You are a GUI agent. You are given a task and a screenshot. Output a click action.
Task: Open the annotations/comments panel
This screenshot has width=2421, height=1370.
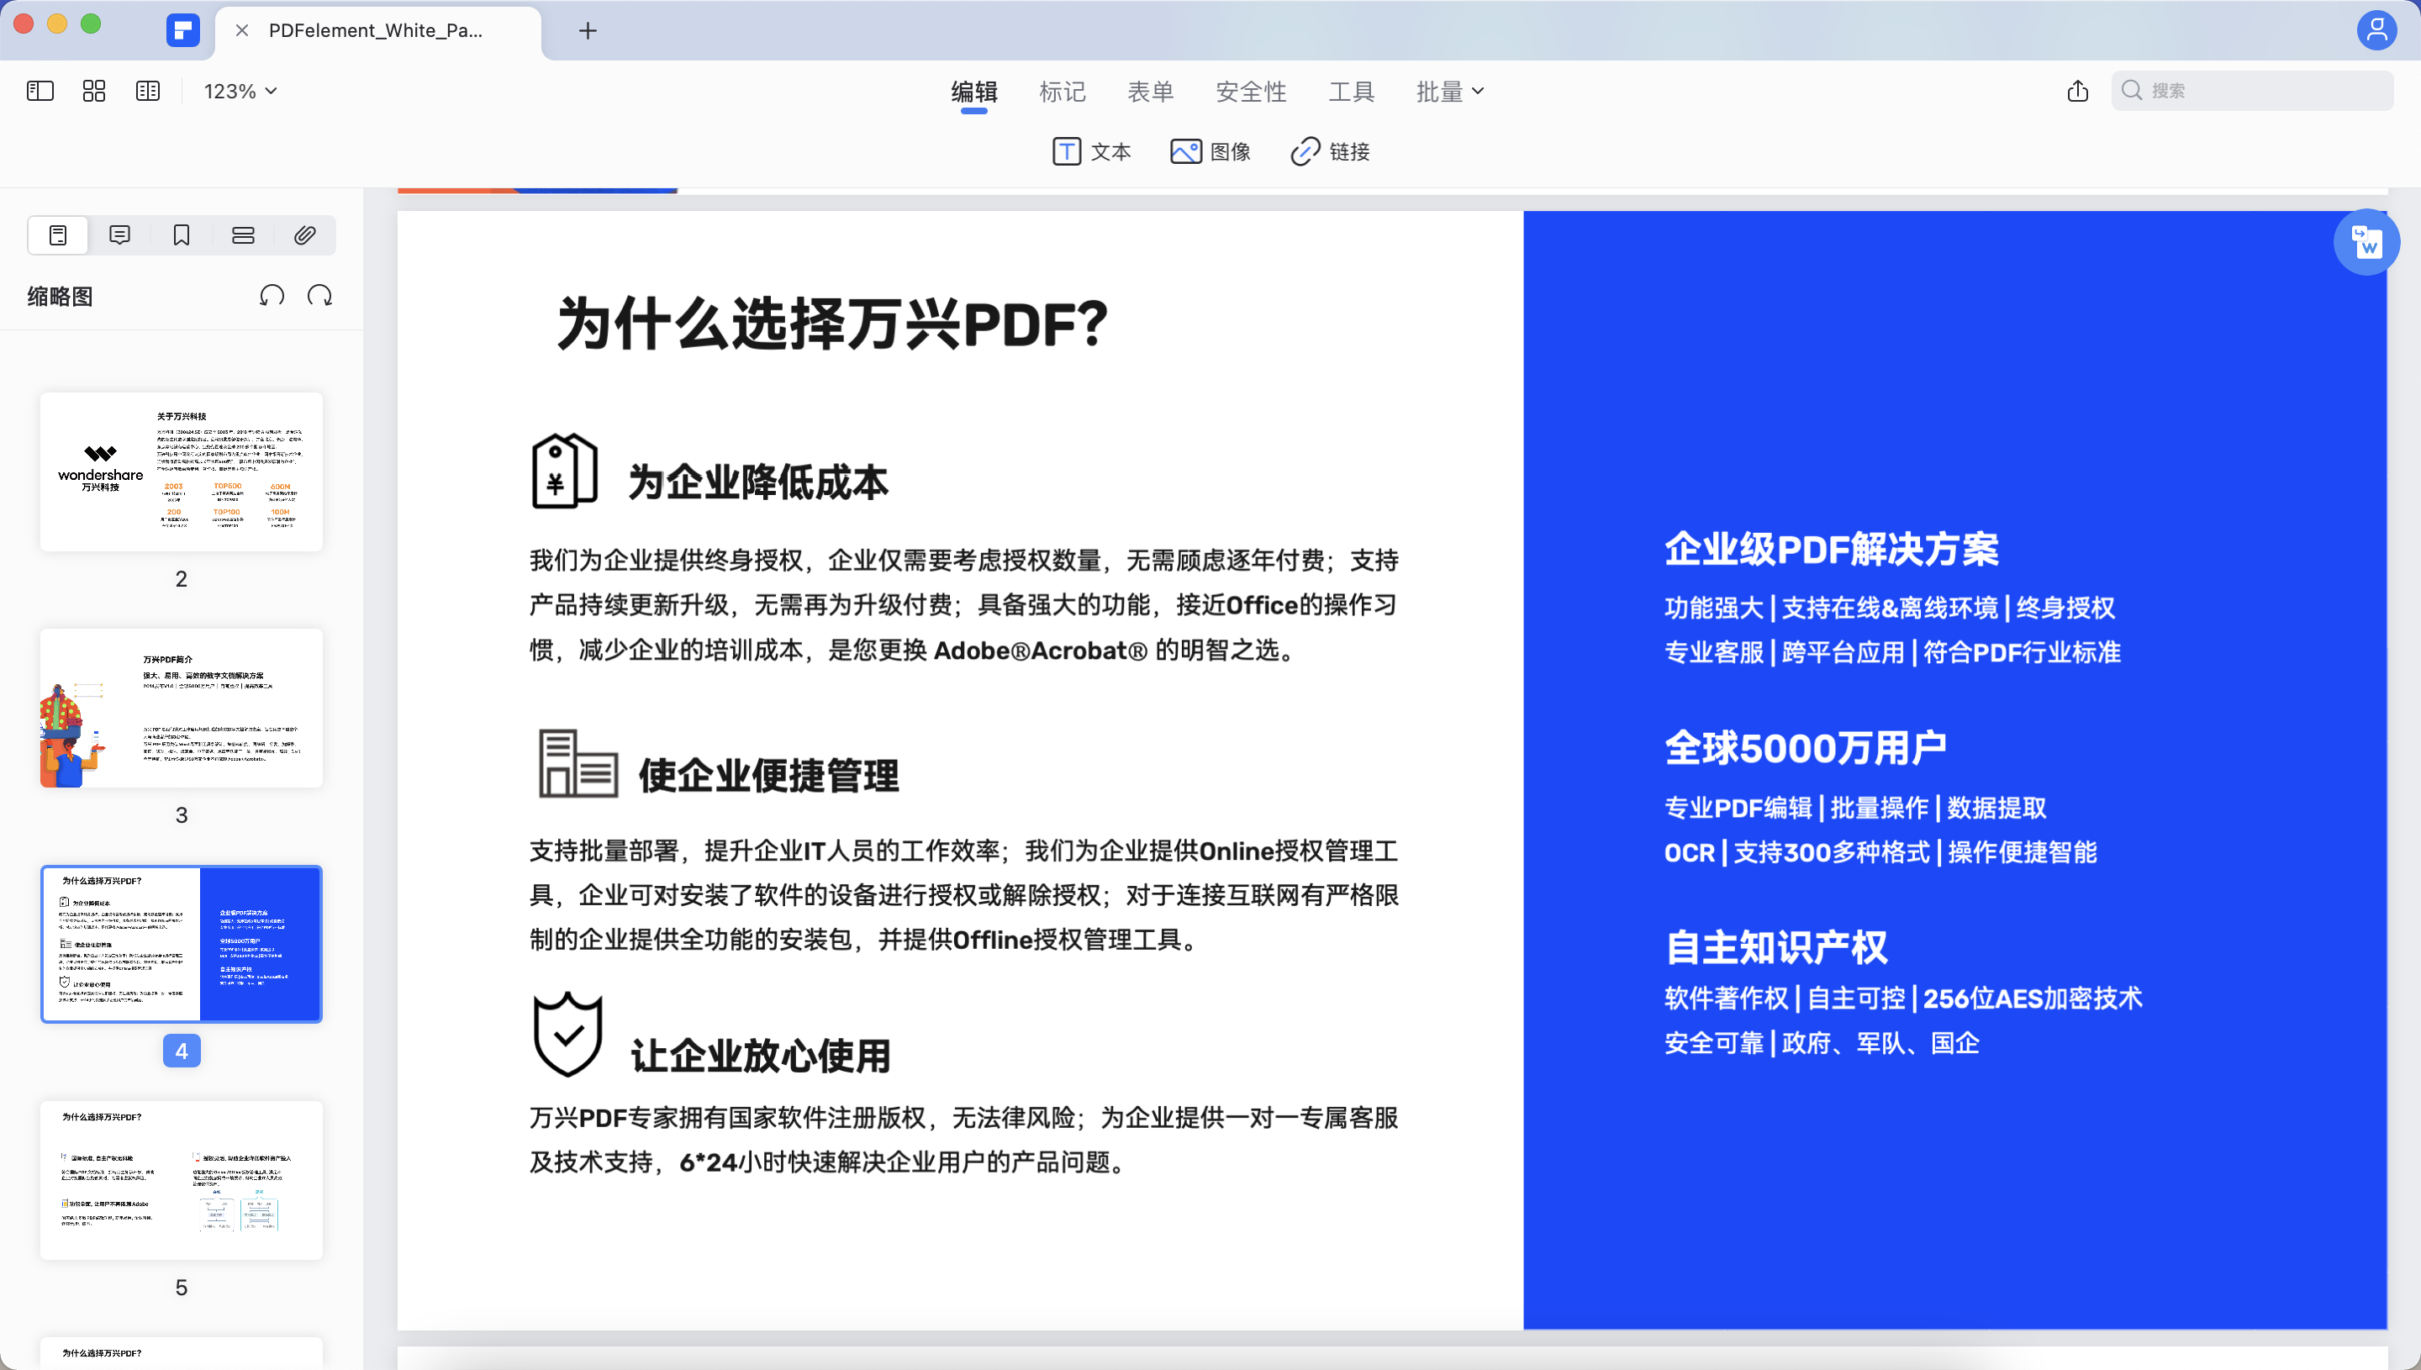coord(119,235)
